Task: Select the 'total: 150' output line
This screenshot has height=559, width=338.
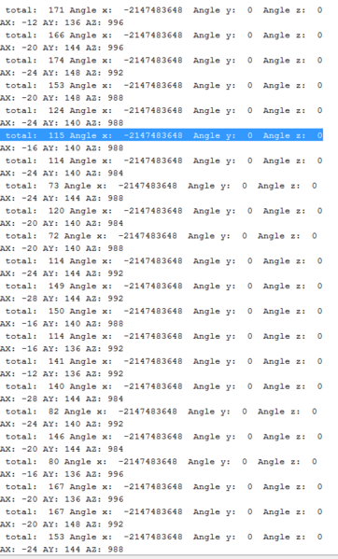Action: coord(164,311)
